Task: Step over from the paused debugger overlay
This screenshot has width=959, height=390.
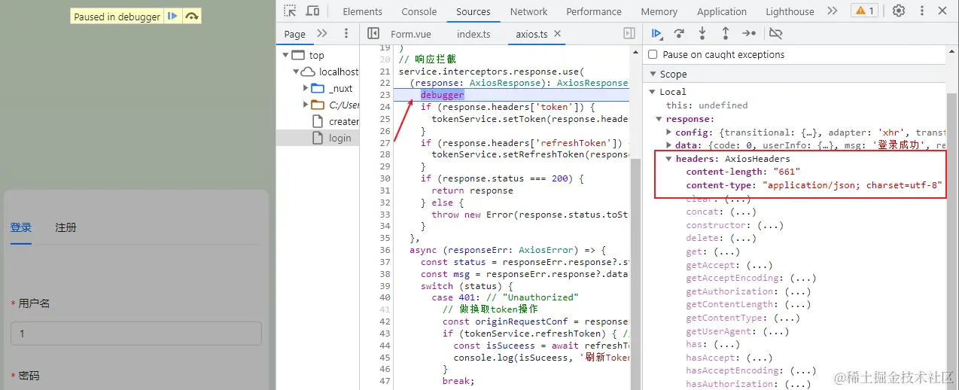Action: tap(192, 17)
